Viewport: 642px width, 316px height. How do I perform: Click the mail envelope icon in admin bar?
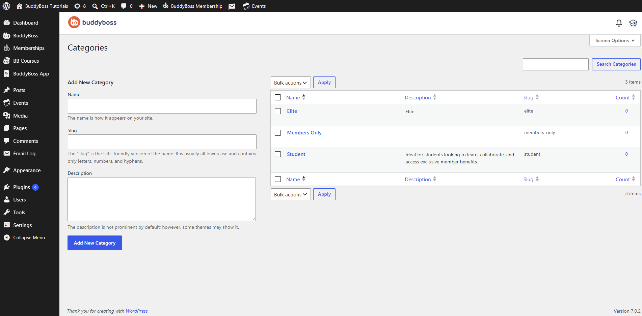[x=232, y=6]
